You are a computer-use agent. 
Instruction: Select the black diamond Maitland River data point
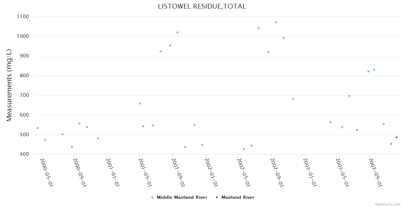tap(397, 137)
